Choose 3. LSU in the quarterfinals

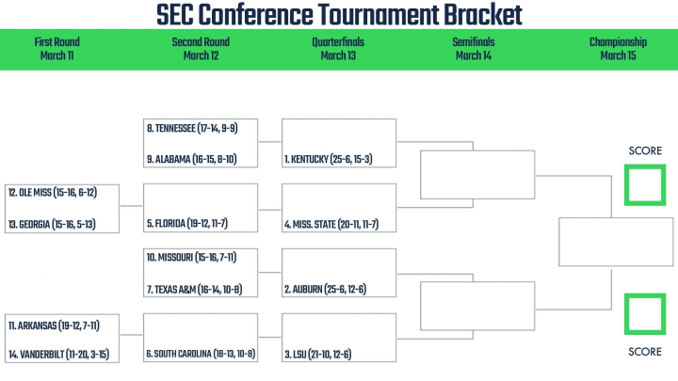pyautogui.click(x=318, y=355)
